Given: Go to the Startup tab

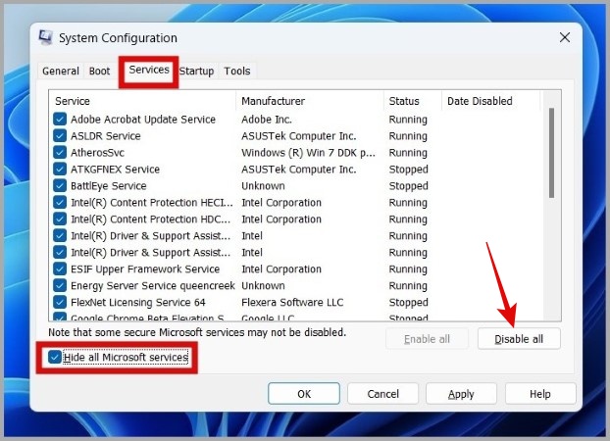Looking at the screenshot, I should tap(196, 72).
